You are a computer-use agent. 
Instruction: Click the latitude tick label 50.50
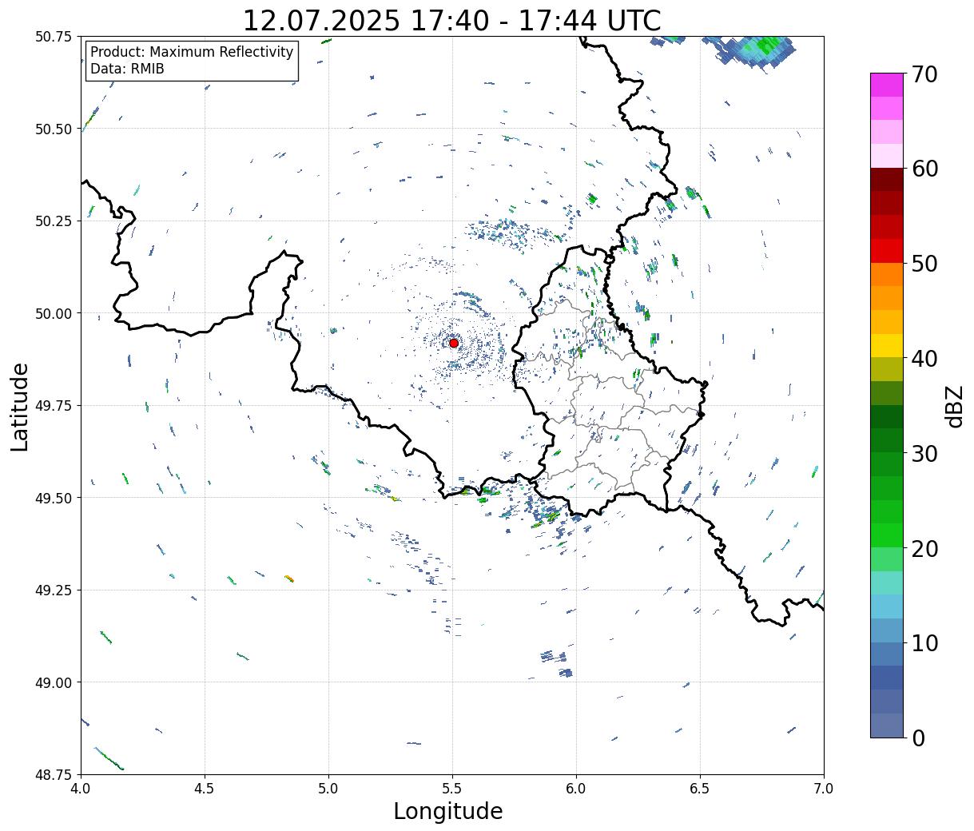[53, 129]
